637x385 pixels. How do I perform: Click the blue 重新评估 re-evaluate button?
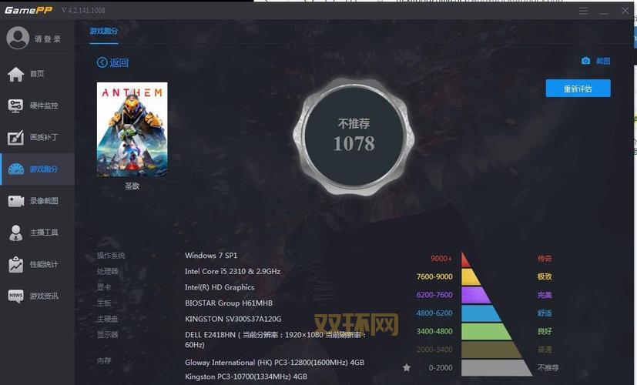click(578, 89)
